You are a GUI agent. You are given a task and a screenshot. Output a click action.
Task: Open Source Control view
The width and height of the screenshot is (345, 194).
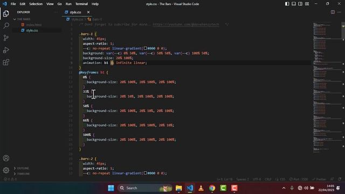point(6,38)
